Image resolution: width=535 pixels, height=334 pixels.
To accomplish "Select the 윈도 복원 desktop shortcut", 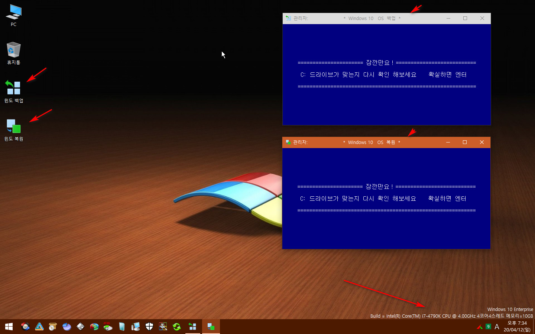I will click(x=14, y=130).
